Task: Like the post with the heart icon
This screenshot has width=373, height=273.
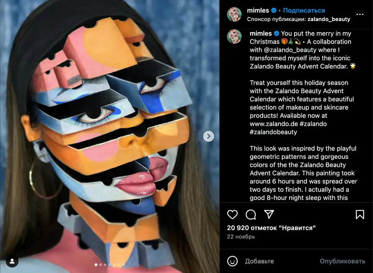Action: [x=232, y=214]
